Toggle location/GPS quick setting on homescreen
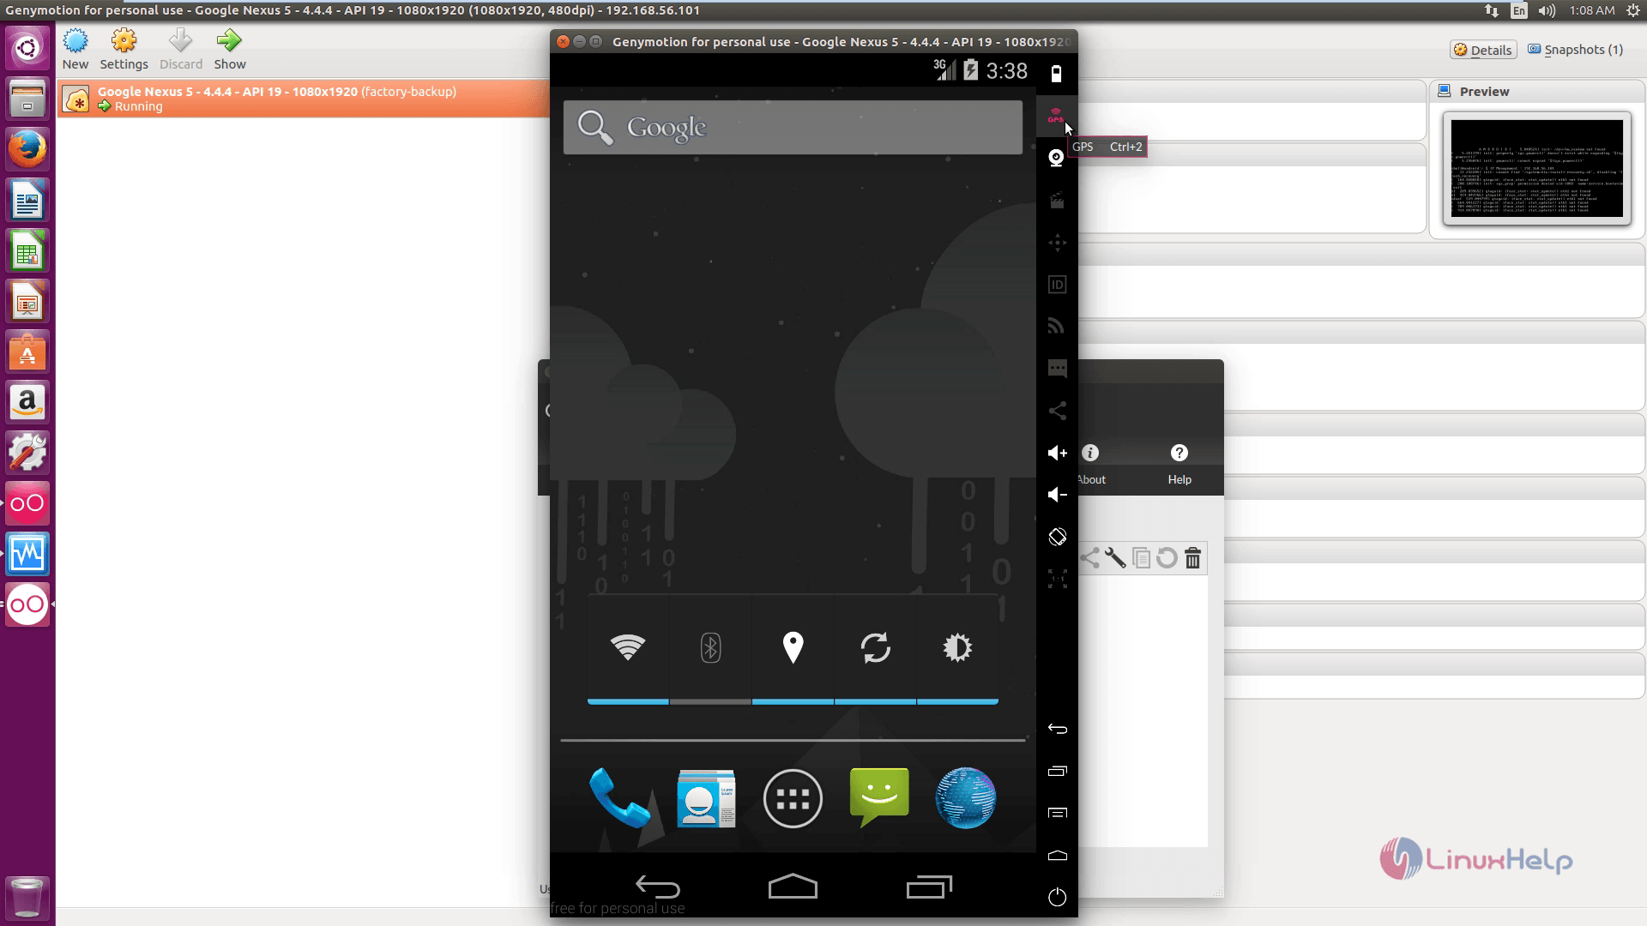The width and height of the screenshot is (1647, 926). [793, 648]
